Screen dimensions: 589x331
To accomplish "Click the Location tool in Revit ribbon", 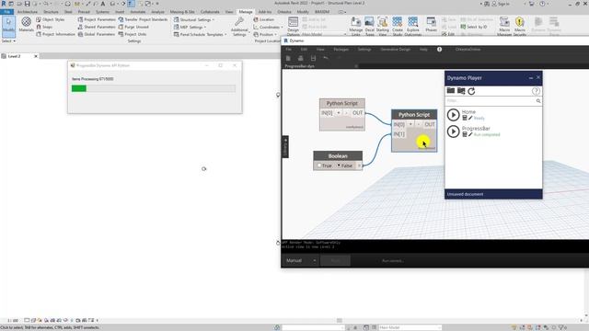I will (263, 19).
